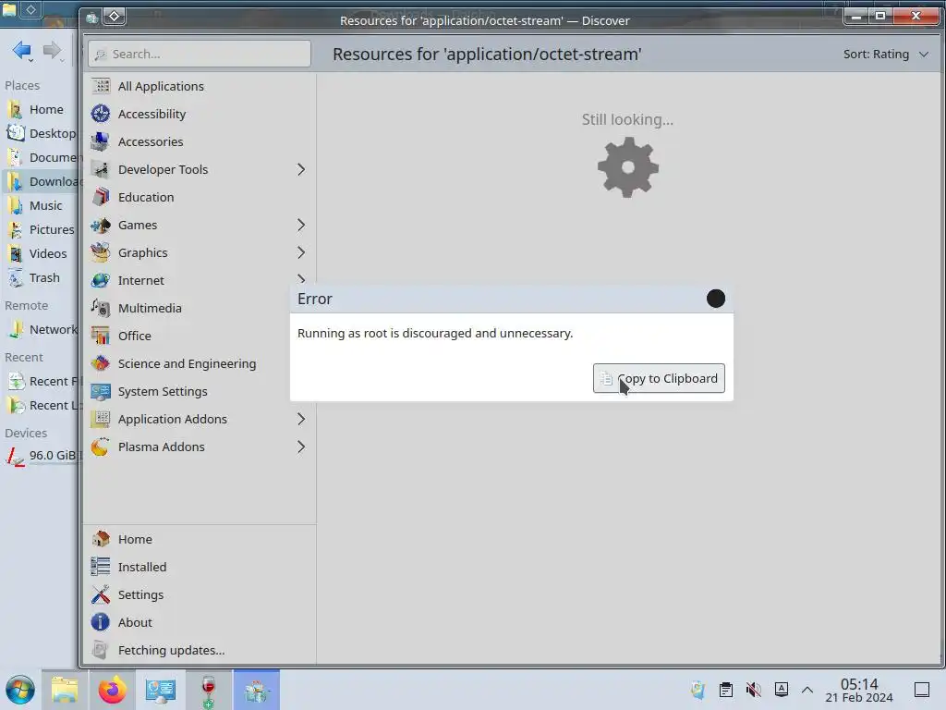Select Application Addons category icon

tap(101, 420)
